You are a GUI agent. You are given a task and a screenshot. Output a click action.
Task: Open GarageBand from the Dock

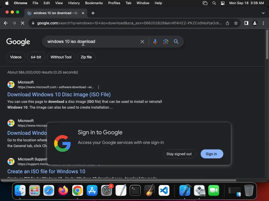149,190
